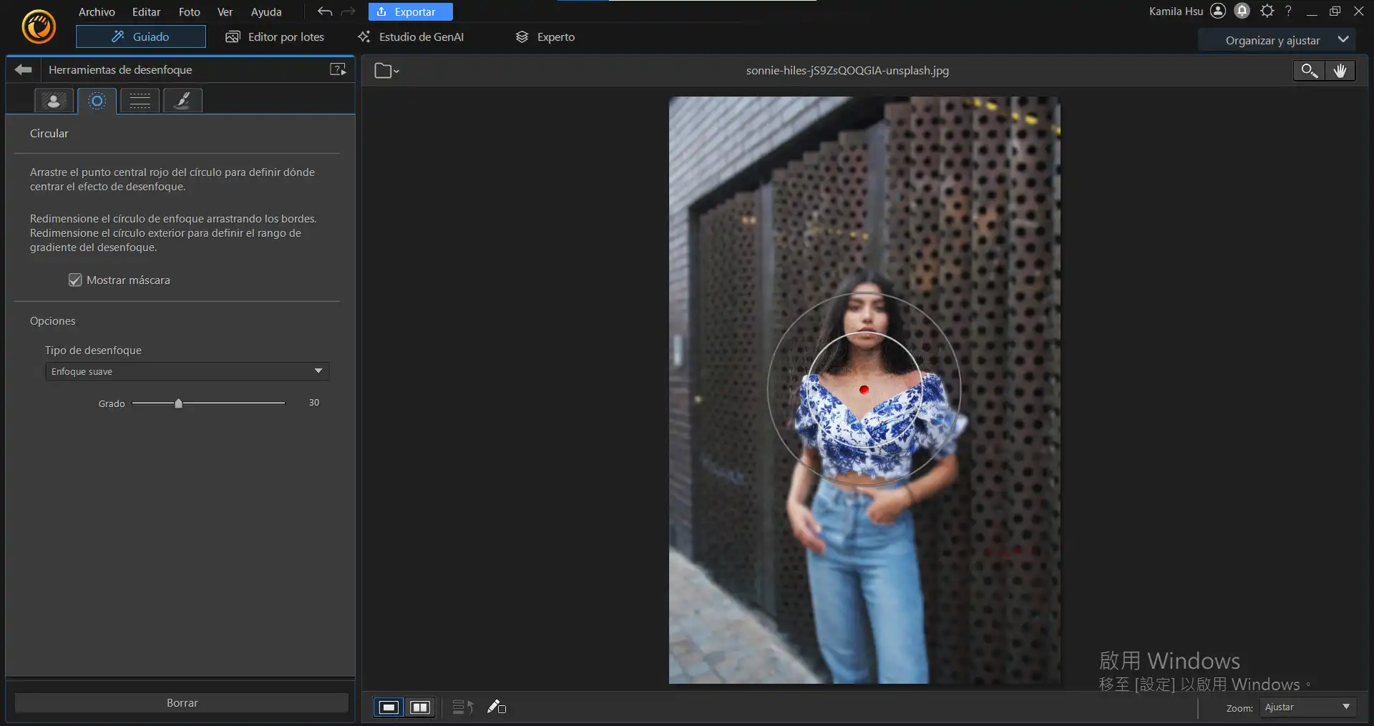The height and width of the screenshot is (726, 1374).
Task: Open the settings gear icon
Action: point(1267,11)
